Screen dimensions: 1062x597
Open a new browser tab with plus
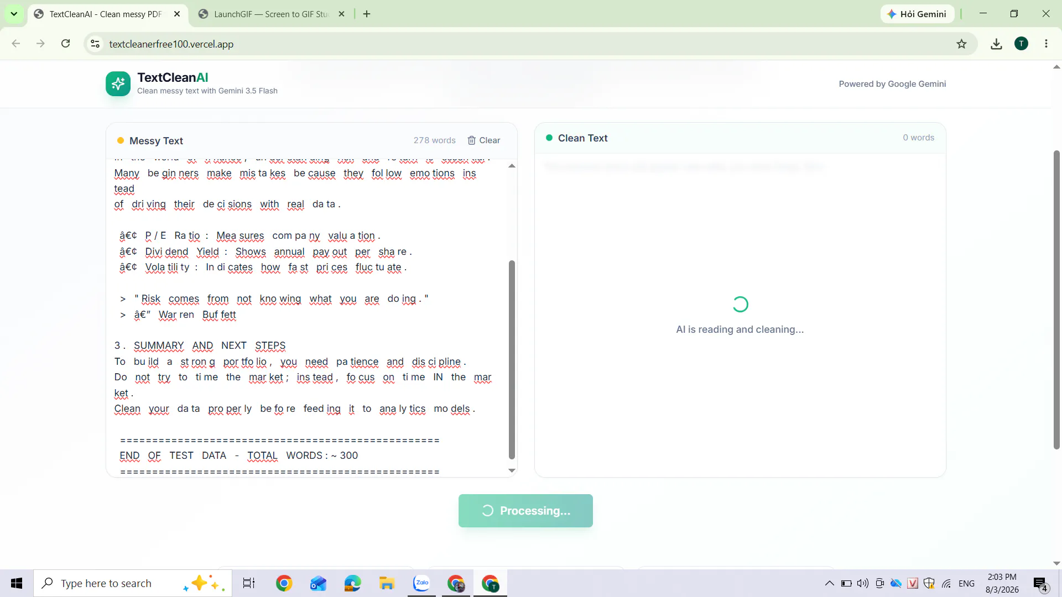click(x=367, y=14)
